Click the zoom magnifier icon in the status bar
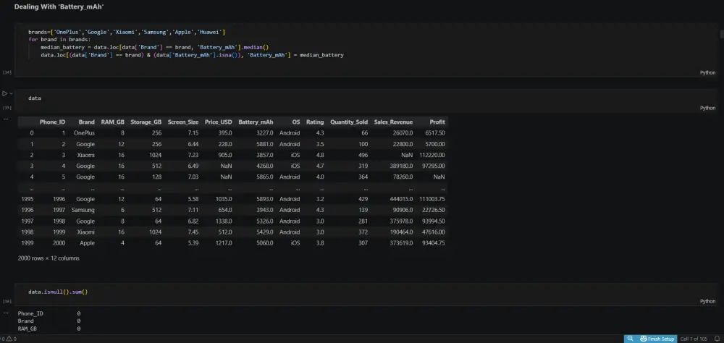This screenshot has width=724, height=343. pyautogui.click(x=630, y=339)
